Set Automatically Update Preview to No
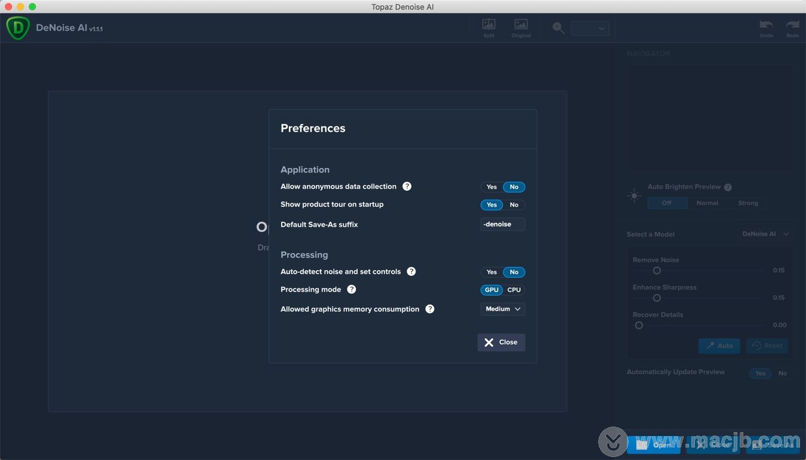 pos(782,374)
